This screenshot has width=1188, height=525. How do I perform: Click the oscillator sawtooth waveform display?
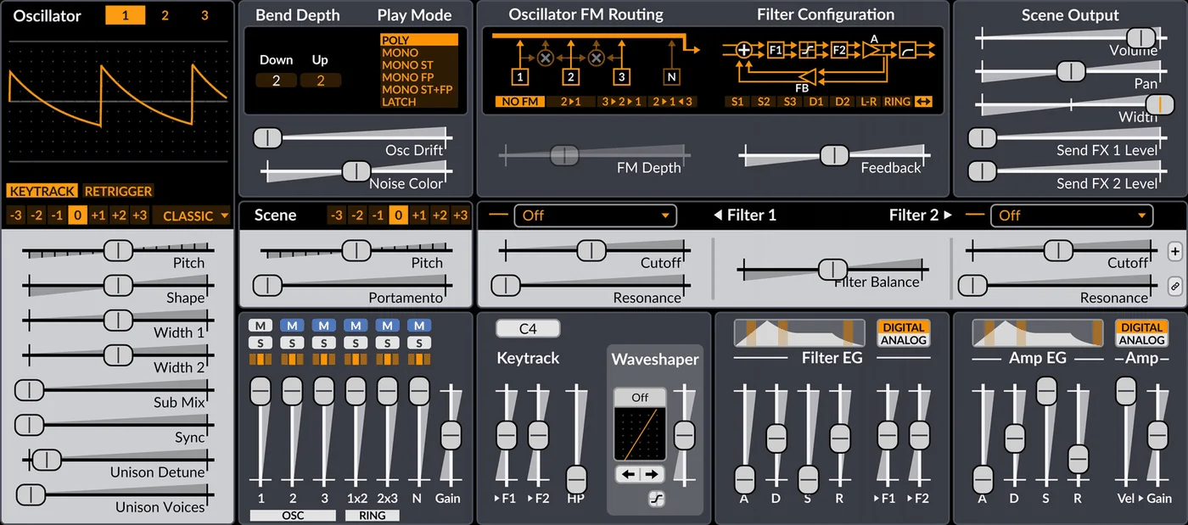117,101
